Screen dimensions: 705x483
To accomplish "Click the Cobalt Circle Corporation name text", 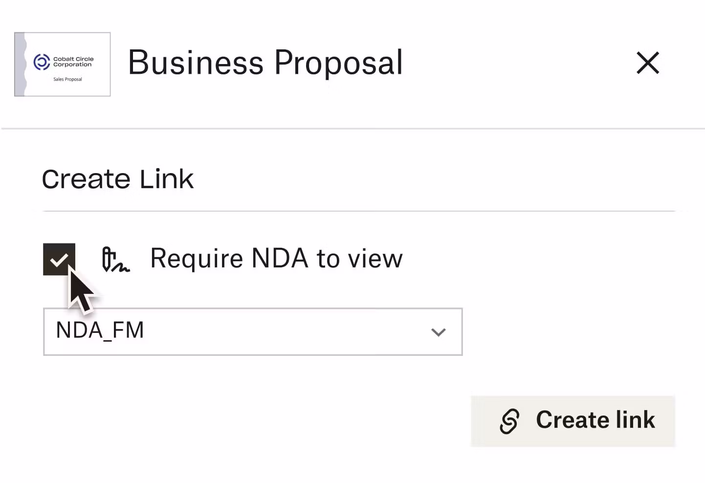I will click(x=73, y=62).
